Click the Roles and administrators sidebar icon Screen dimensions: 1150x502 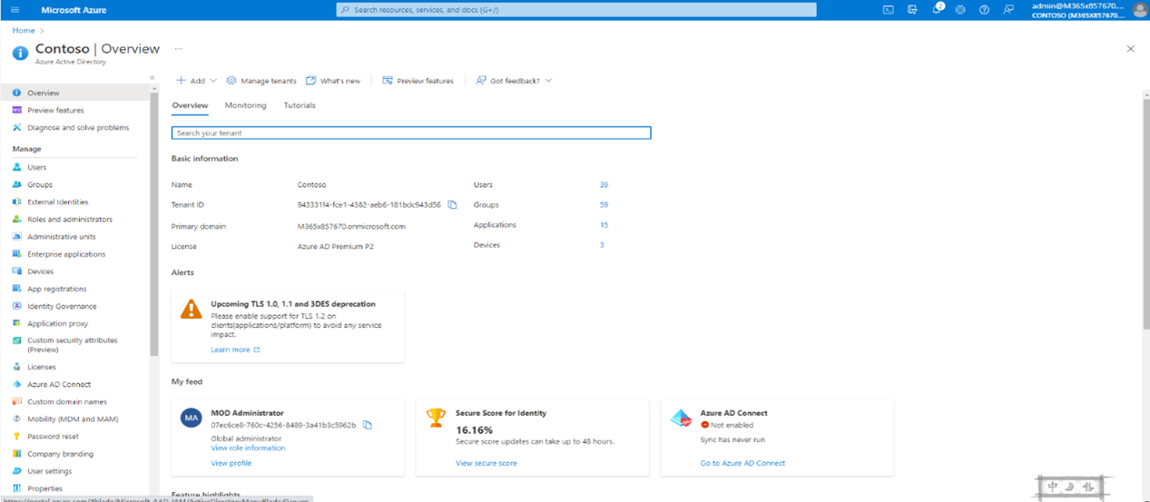(16, 219)
